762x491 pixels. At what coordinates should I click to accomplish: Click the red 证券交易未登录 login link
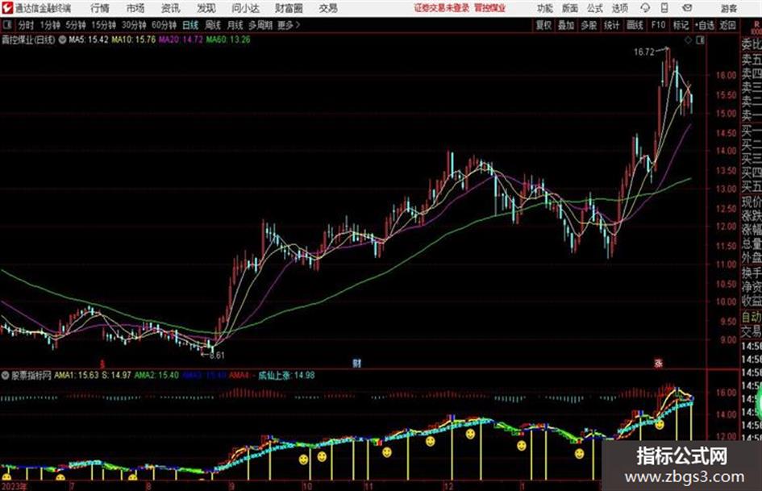442,8
